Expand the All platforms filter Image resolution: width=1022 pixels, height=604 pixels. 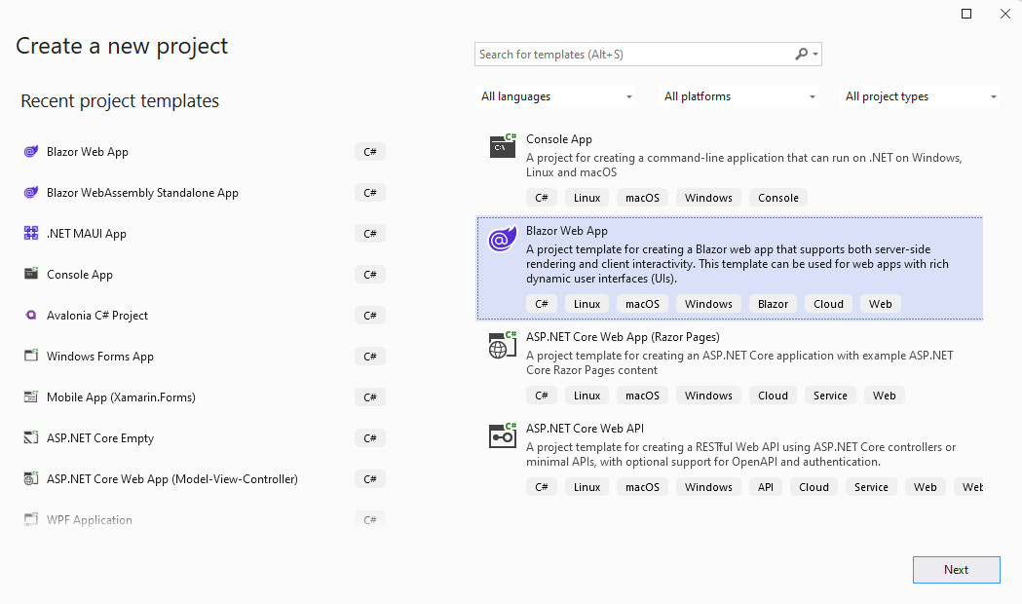739,96
